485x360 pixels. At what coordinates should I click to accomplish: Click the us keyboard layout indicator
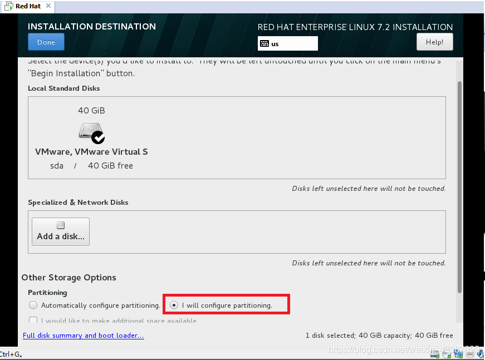288,43
